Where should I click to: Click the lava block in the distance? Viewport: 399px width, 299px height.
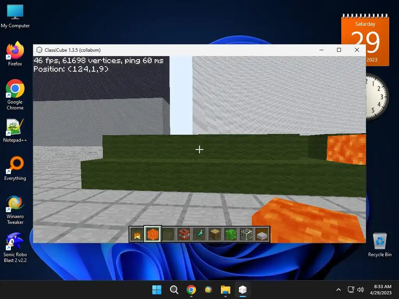pos(346,149)
